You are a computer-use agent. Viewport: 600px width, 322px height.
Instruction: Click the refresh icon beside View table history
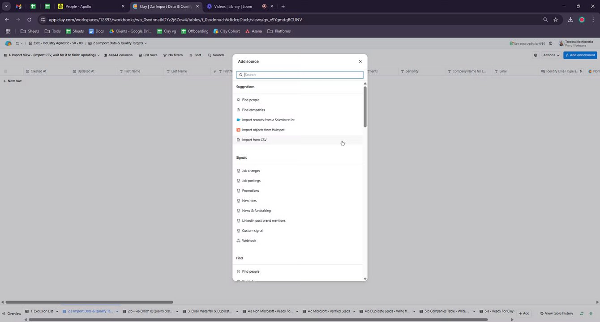click(x=582, y=314)
